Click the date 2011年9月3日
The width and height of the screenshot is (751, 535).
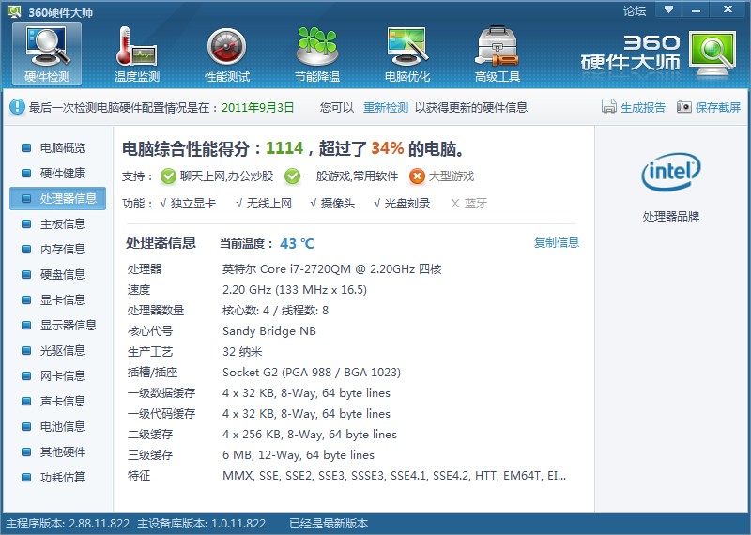[x=257, y=107]
